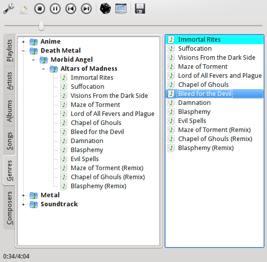Stop playback with the stop button
The image size is (267, 262).
[x=40, y=9]
